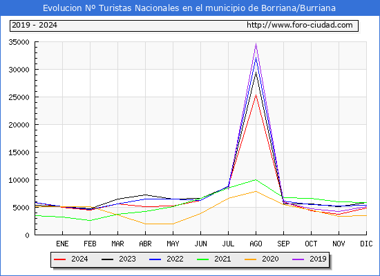Click the purple 2019 legend swatch
The width and height of the screenshot is (380, 276).
pyautogui.click(x=298, y=259)
